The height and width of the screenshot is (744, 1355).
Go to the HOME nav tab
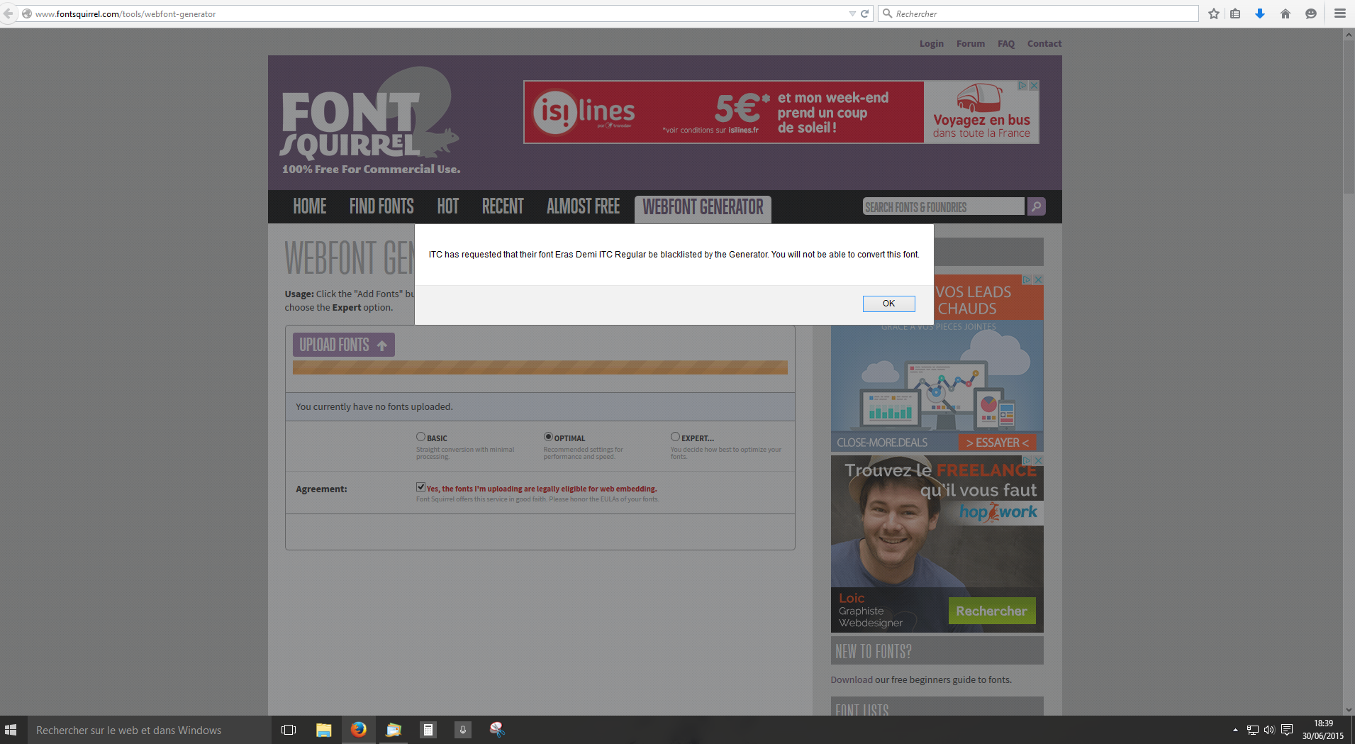click(310, 206)
